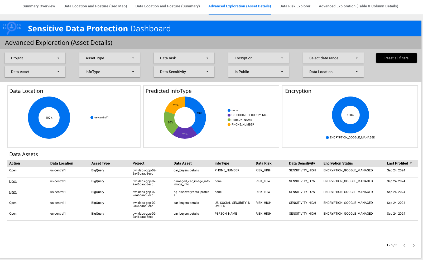Sort by Encryption Status column header
The width and height of the screenshot is (423, 260).
coord(338,163)
